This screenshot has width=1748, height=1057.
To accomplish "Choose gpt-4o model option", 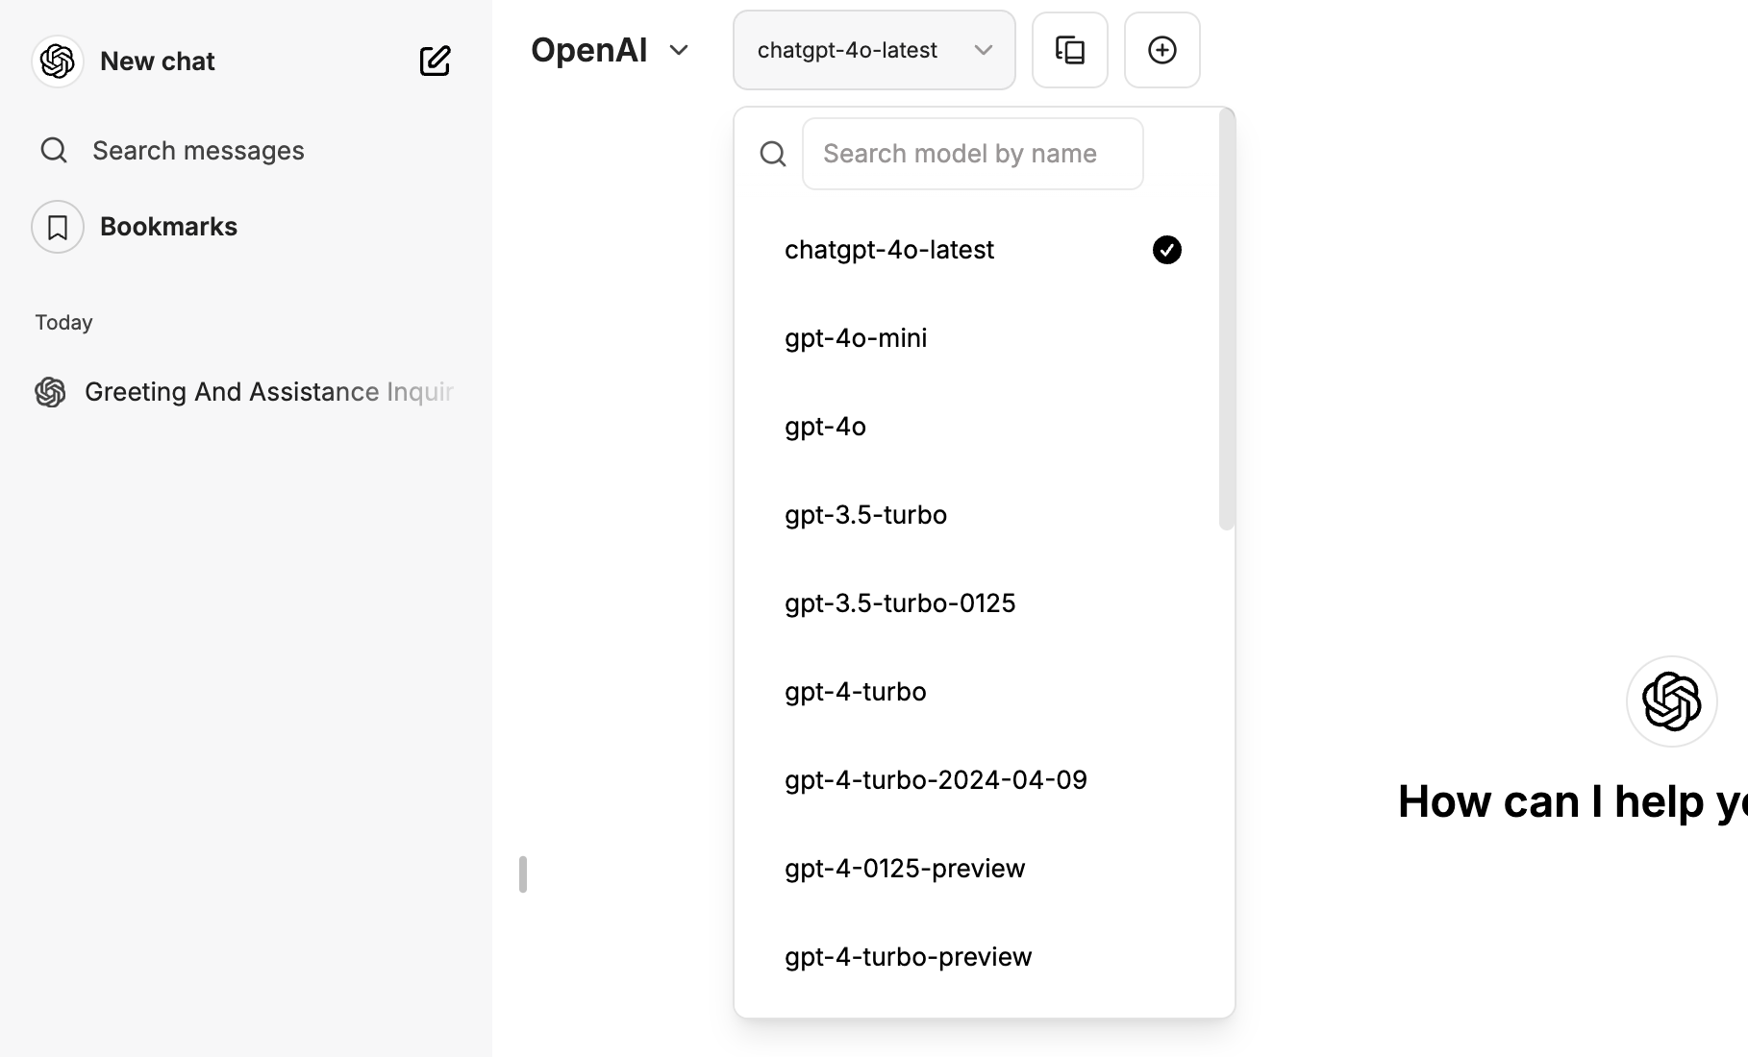I will [x=825, y=427].
